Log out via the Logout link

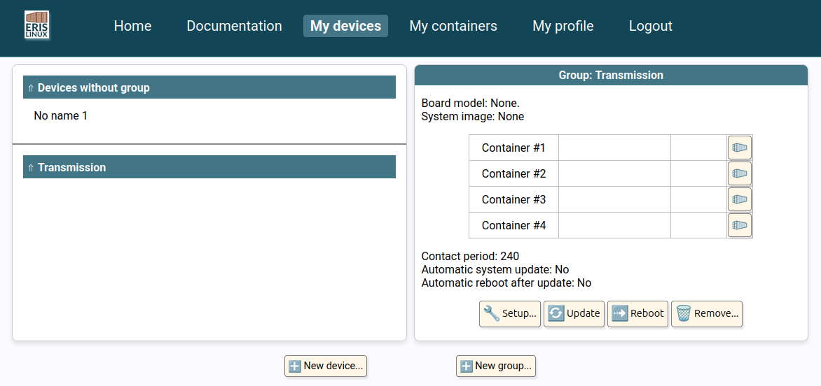tap(650, 26)
